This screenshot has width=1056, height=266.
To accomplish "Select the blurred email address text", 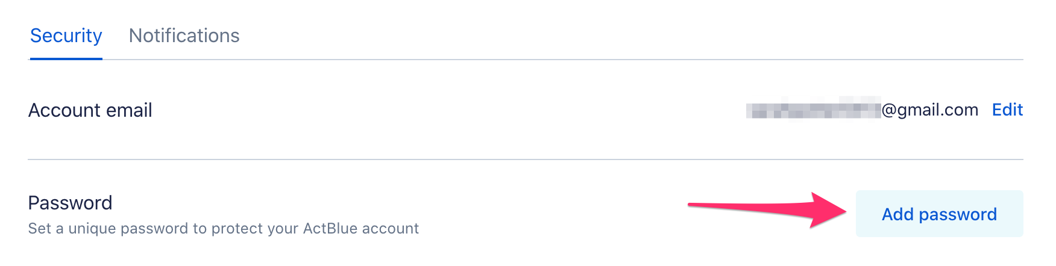I will coord(813,110).
